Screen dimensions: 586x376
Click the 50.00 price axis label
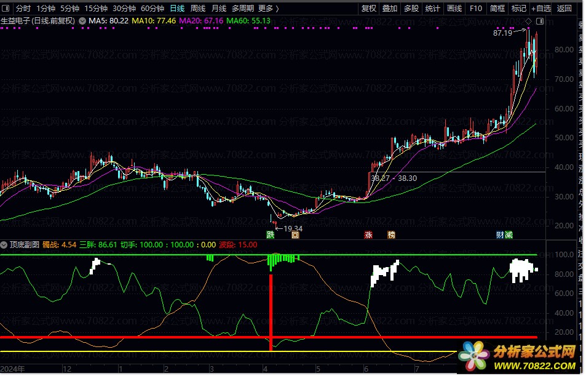click(564, 138)
